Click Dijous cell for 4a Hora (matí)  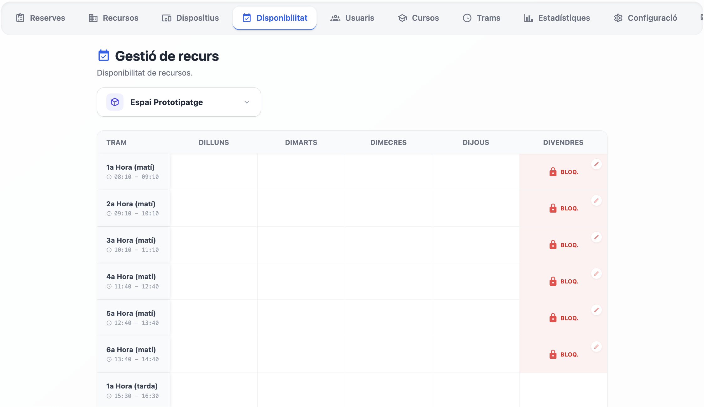(476, 281)
